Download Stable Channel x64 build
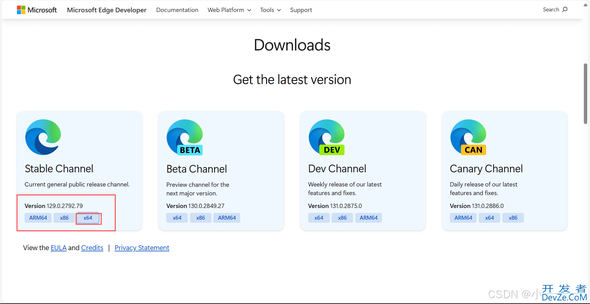The width and height of the screenshot is (590, 304). pyautogui.click(x=88, y=218)
